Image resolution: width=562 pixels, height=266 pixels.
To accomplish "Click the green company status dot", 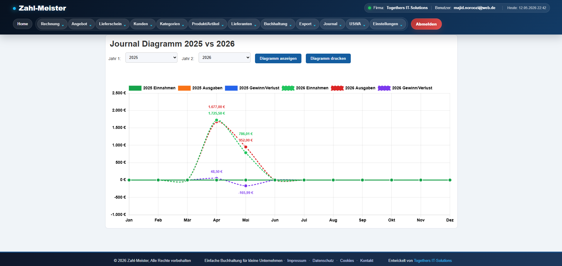I will 370,8.
